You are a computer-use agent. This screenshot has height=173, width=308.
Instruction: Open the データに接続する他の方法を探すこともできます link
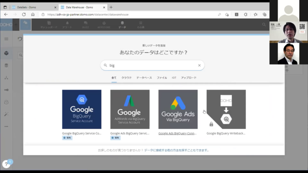pyautogui.click(x=177, y=150)
